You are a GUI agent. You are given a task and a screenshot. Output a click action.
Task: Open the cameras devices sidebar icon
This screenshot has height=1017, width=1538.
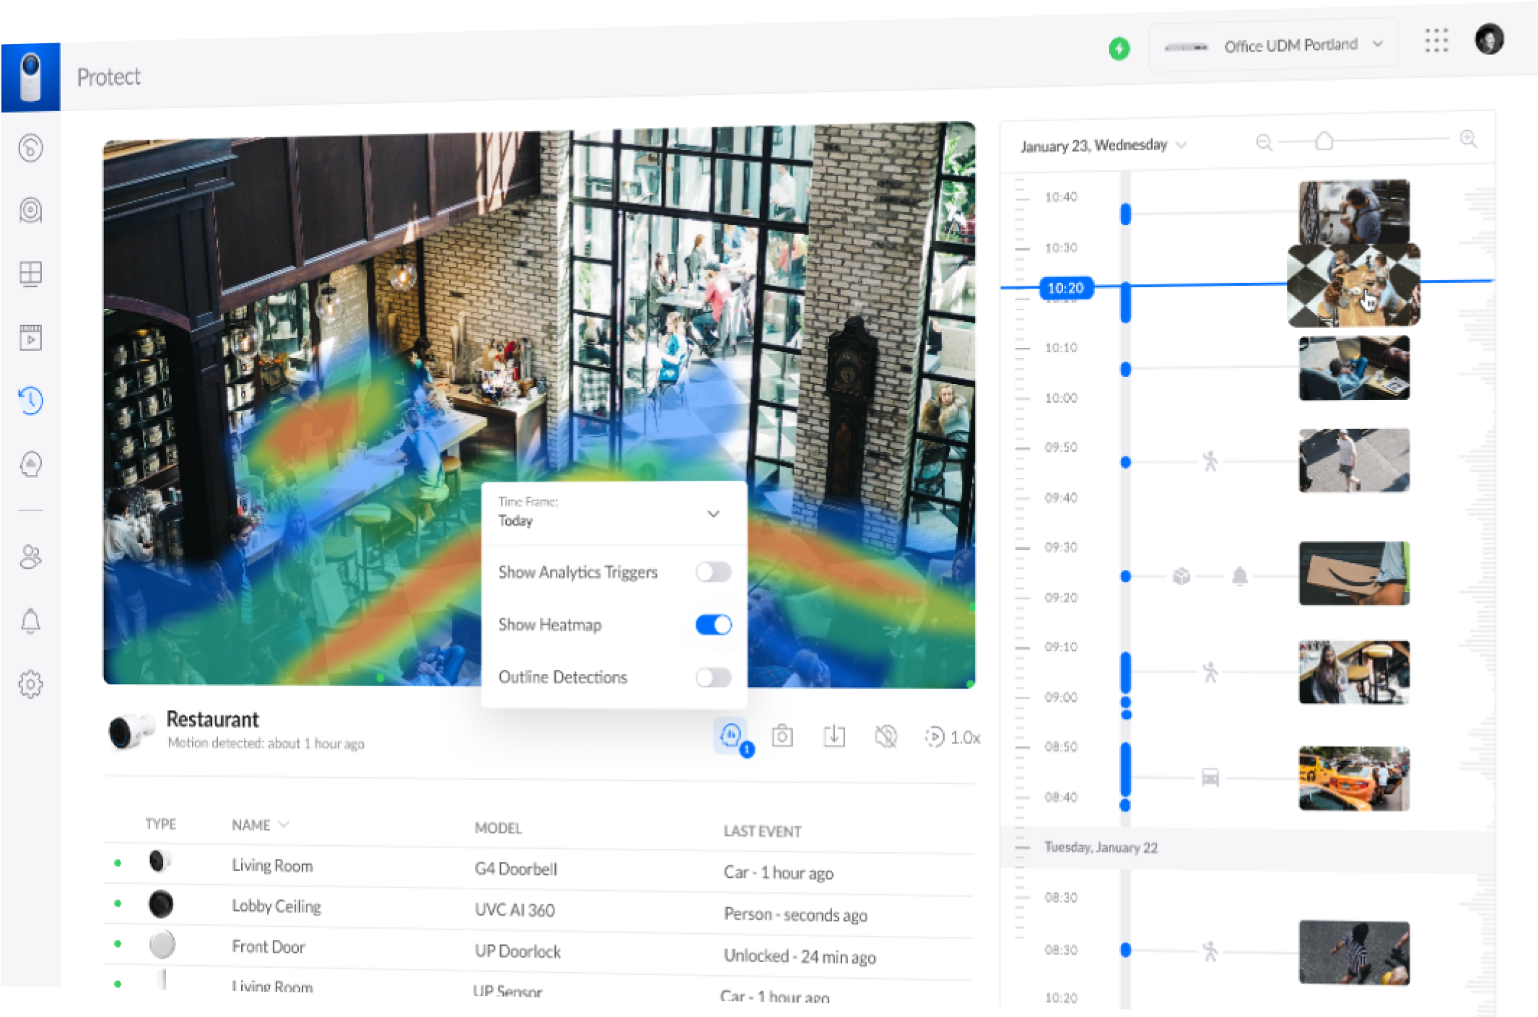[x=30, y=210]
